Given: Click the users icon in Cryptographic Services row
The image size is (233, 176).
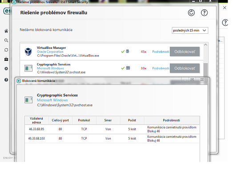Looking at the screenshot, I should [128, 68].
